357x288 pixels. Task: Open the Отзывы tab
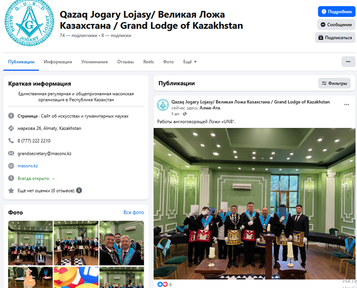126,62
